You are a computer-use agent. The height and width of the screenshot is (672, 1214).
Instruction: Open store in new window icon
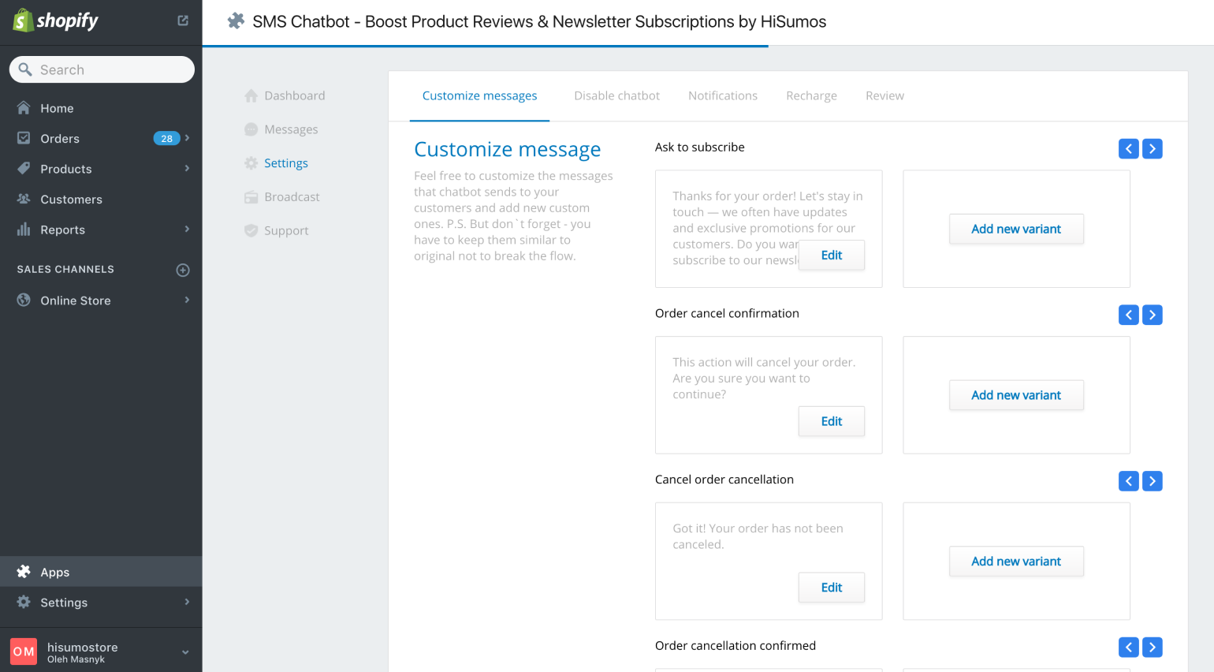click(x=183, y=21)
